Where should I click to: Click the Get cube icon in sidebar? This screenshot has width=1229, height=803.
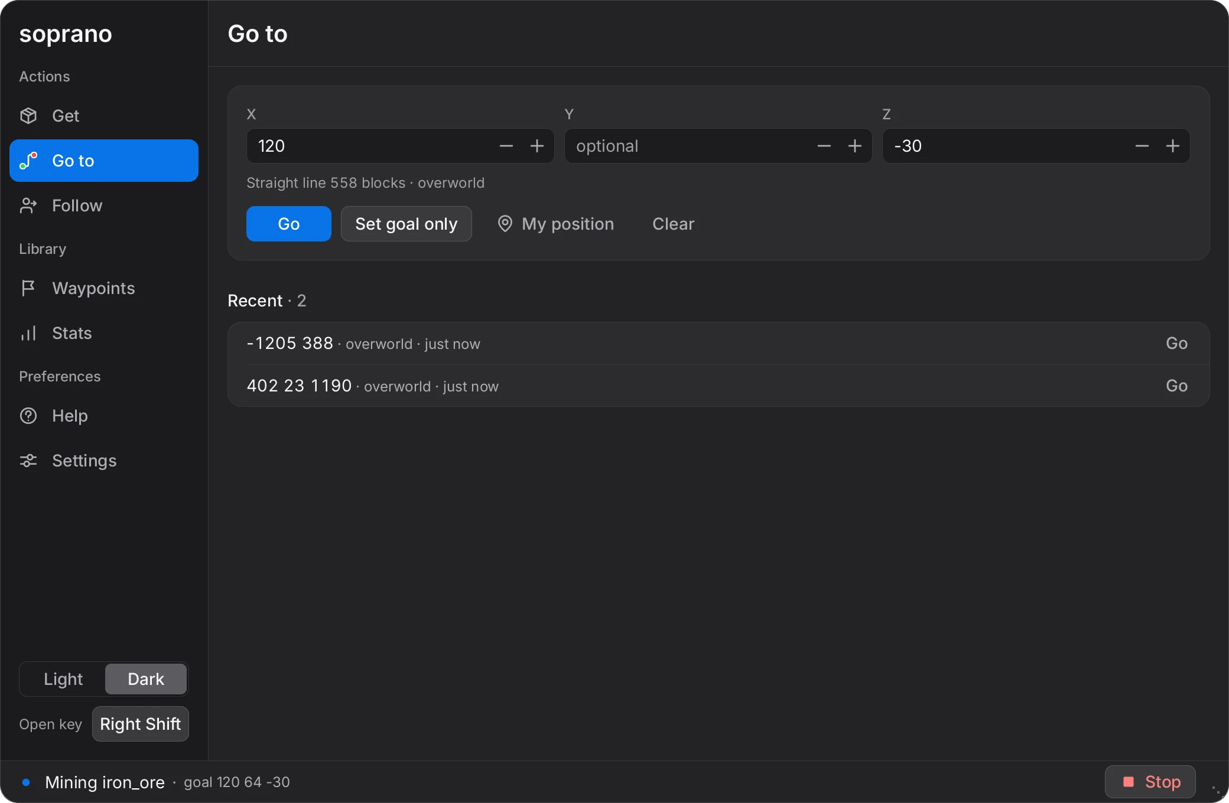point(28,116)
